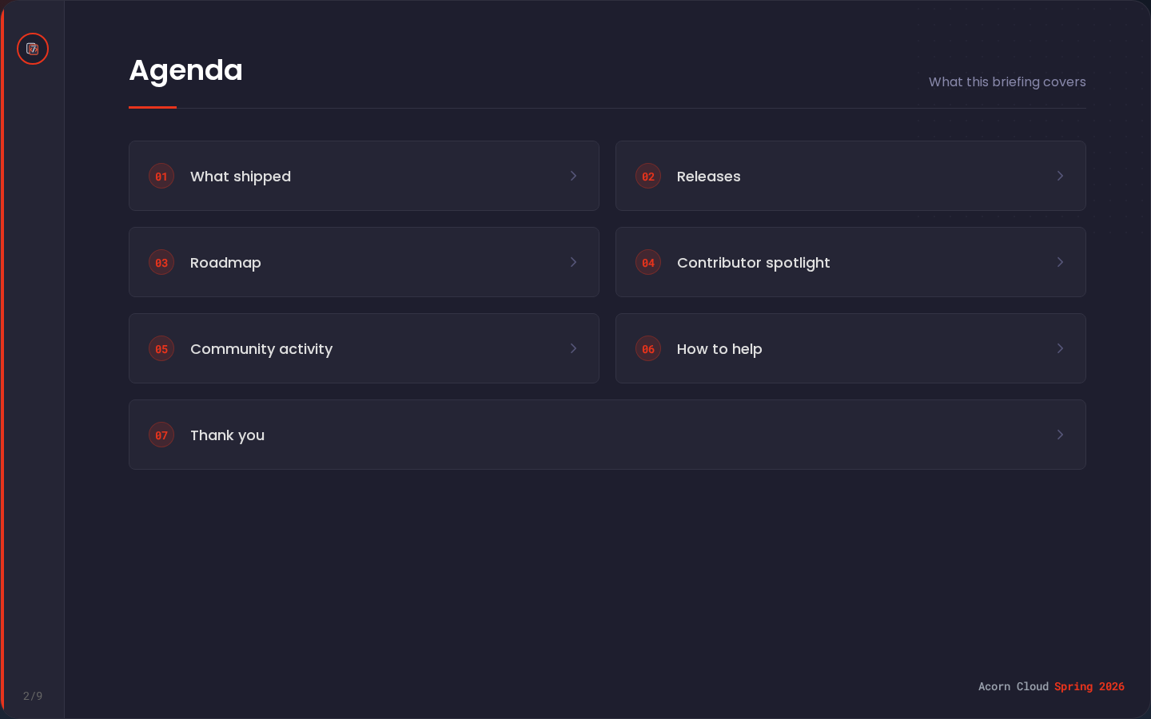Click the 02 number badge
The width and height of the screenshot is (1151, 719).
point(648,176)
